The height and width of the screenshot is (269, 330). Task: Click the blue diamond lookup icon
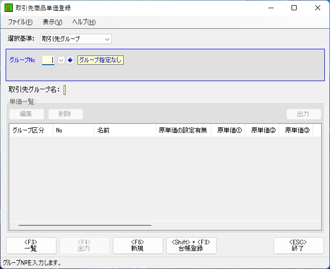point(70,60)
